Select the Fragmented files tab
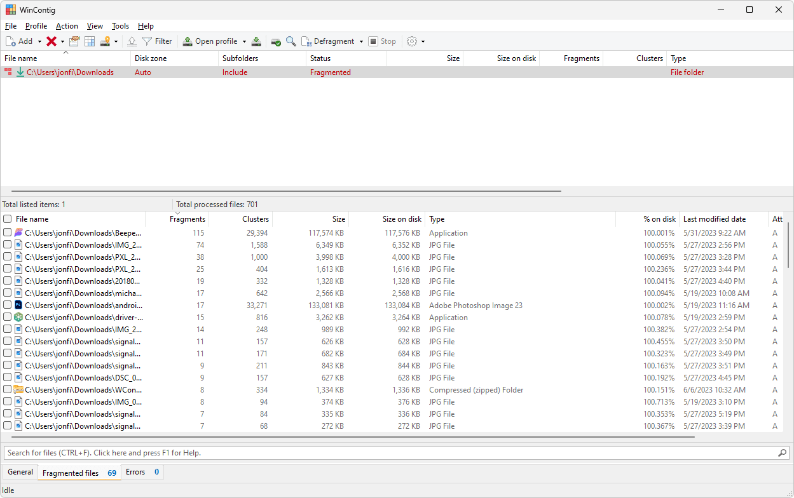 coord(79,473)
